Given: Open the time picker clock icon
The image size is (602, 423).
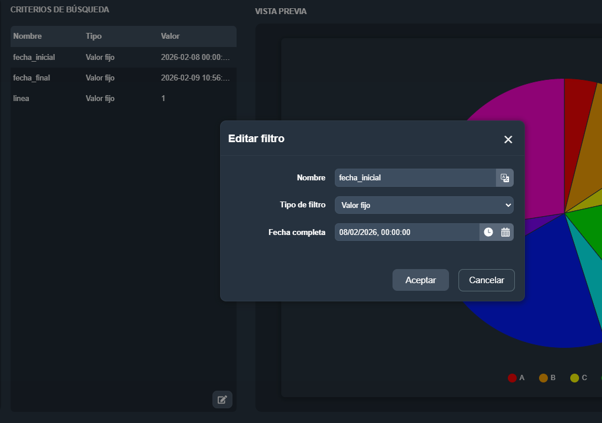Looking at the screenshot, I should (x=488, y=232).
